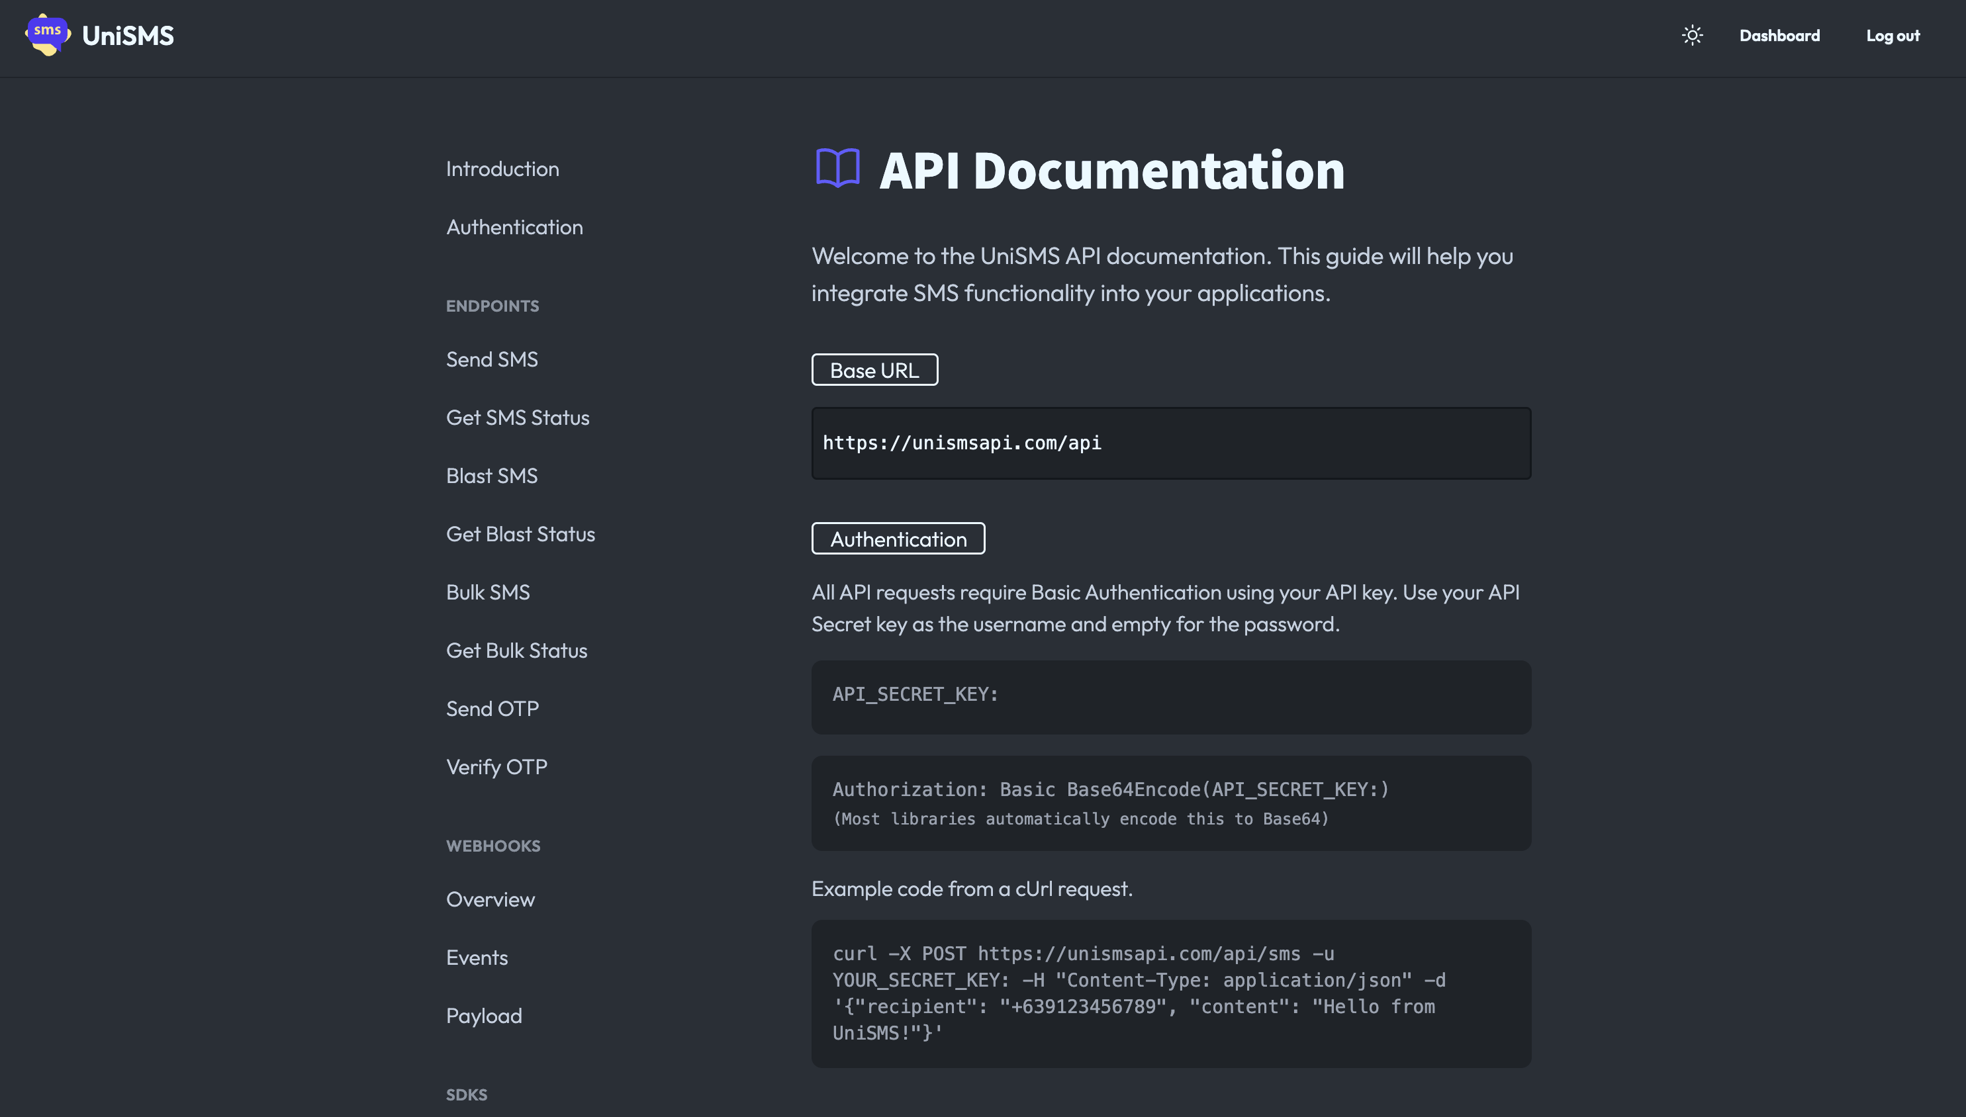Screen dimensions: 1966x1117
Task: Click the Authentication heading badge
Action: [898, 539]
